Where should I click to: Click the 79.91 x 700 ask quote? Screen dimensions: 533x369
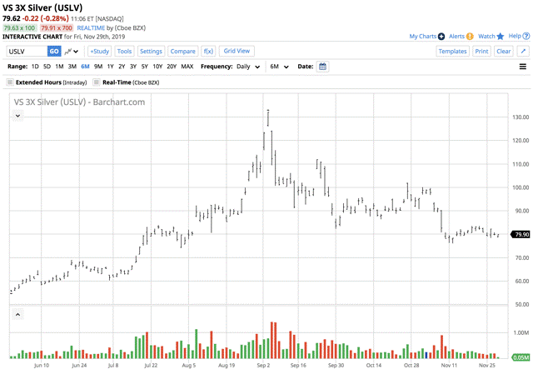(x=57, y=27)
